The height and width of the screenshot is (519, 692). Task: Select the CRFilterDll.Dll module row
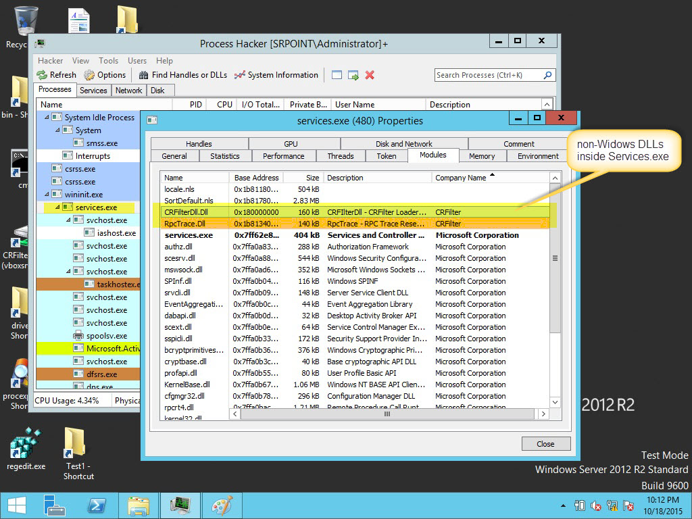pos(355,212)
